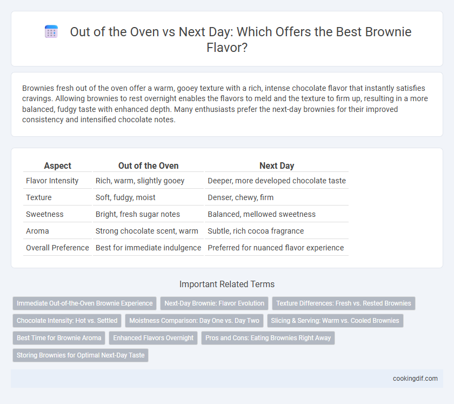
Task: Select the Flavor Intensity table row label
Action: tap(52, 181)
